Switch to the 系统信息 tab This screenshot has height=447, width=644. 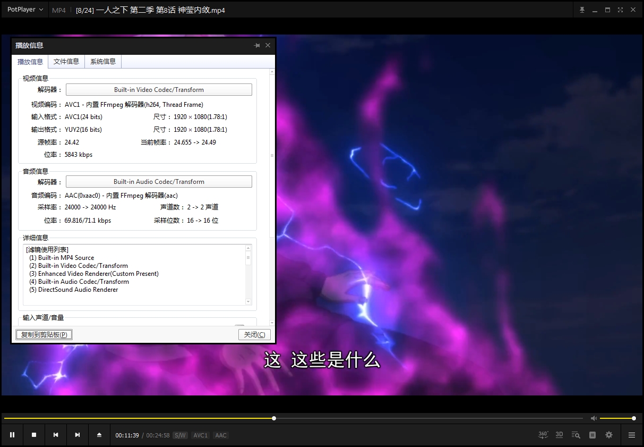point(103,62)
